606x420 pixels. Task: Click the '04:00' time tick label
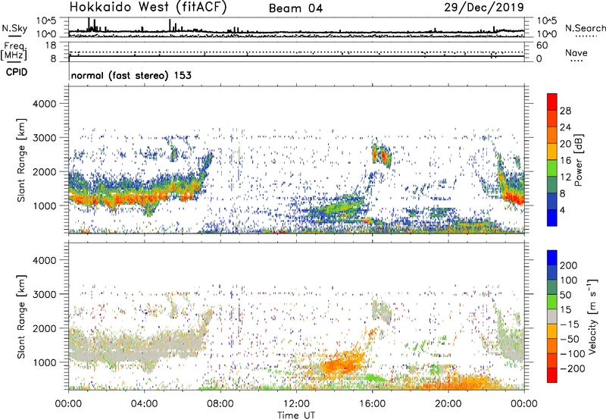click(x=144, y=404)
